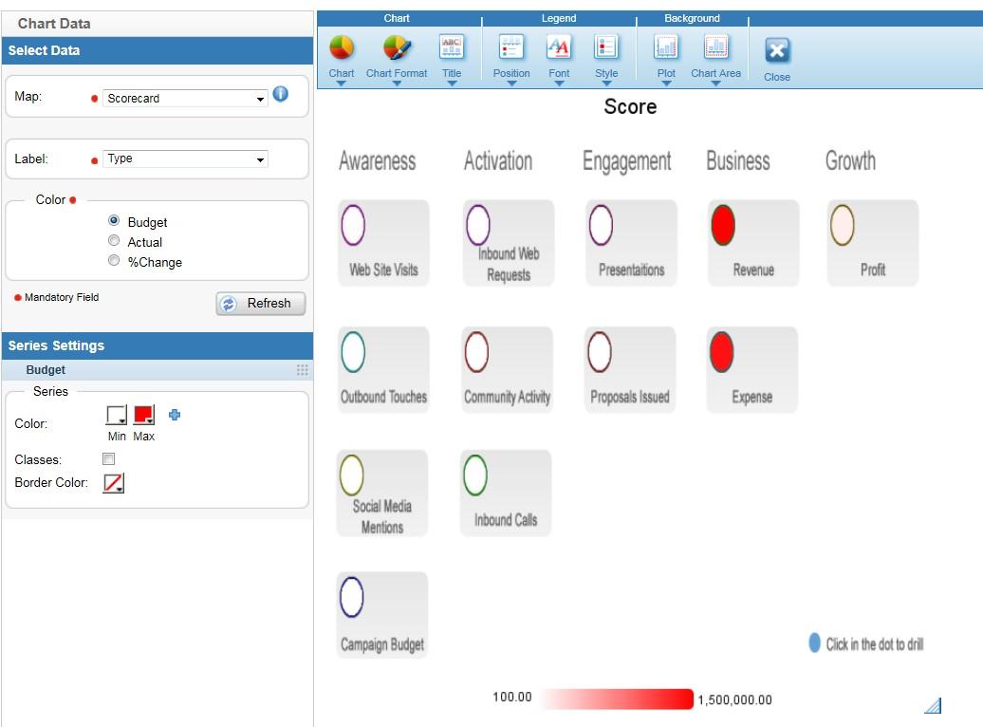Open the Title settings icon

coord(452,47)
